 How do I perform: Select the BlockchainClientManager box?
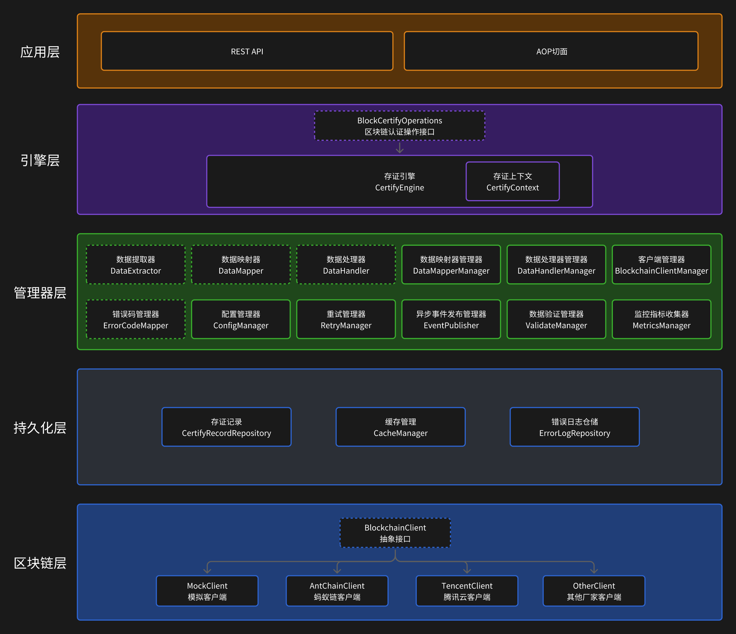(661, 265)
